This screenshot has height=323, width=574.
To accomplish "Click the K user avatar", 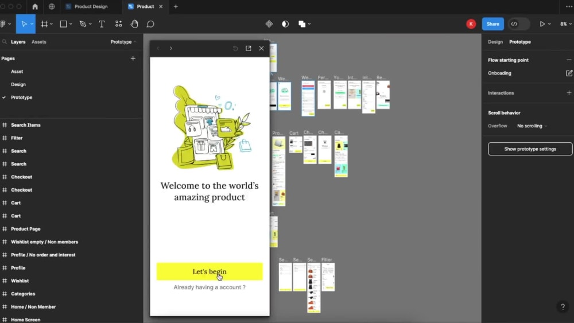I will click(471, 24).
